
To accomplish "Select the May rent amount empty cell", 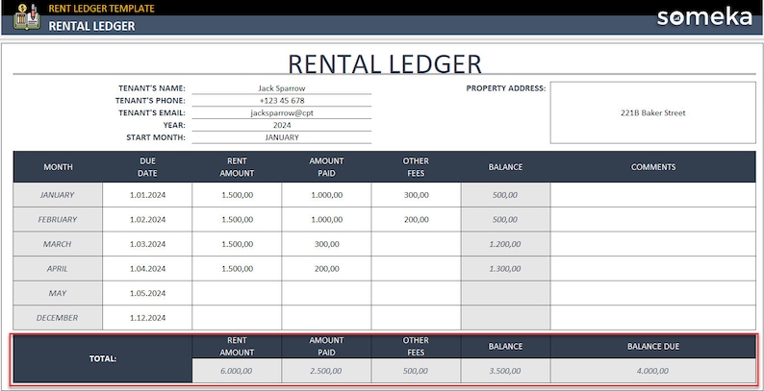I will 237,293.
